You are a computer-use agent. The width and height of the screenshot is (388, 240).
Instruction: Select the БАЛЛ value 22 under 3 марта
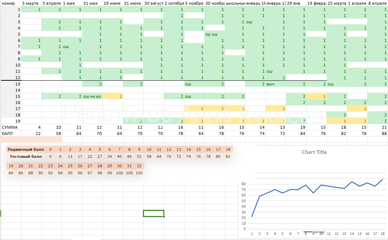(x=38, y=133)
